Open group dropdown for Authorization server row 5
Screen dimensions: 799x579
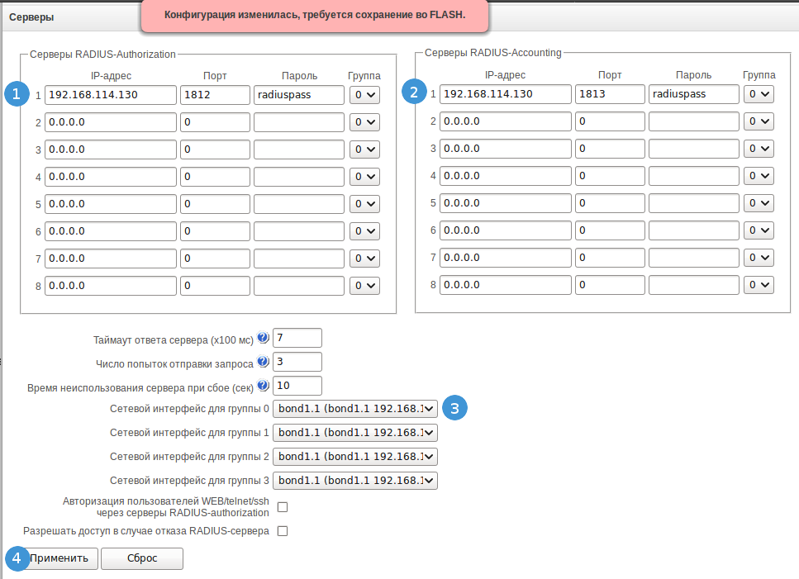coord(364,204)
